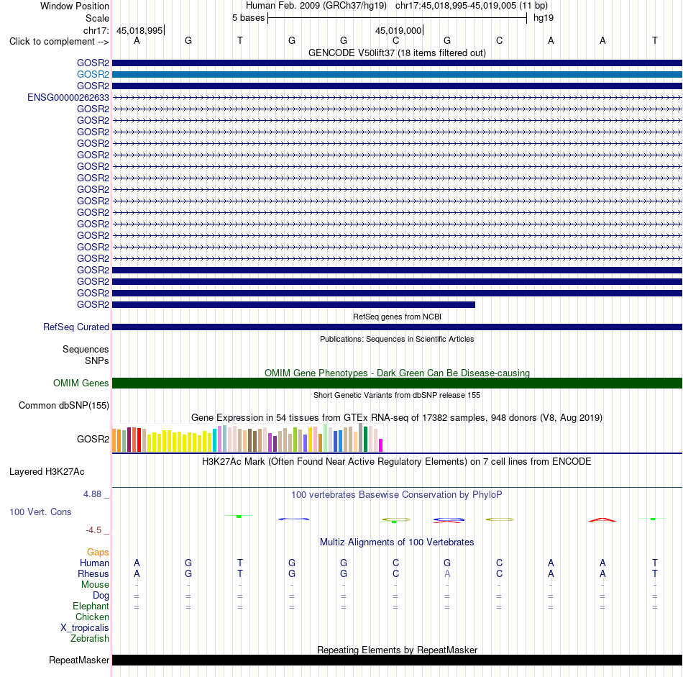Click the 'Human Feb. 2009 (GRCh37/hg19)' title text

[316, 6]
